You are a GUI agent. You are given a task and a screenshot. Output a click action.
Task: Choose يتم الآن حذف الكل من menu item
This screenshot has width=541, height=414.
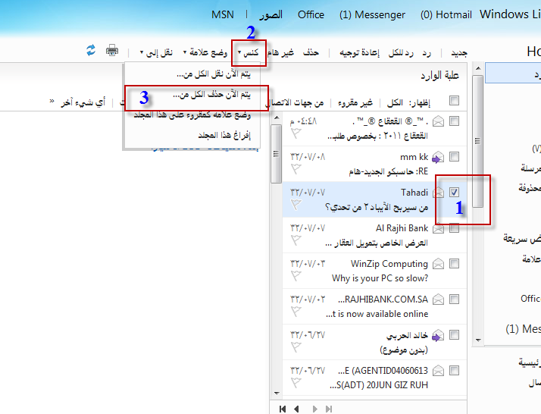point(192,94)
